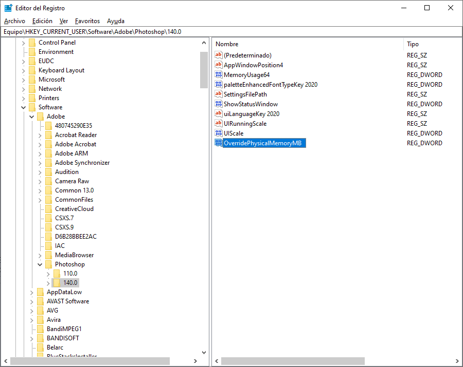Image resolution: width=463 pixels, height=367 pixels.
Task: Collapse the Photoshop key
Action: 40,264
